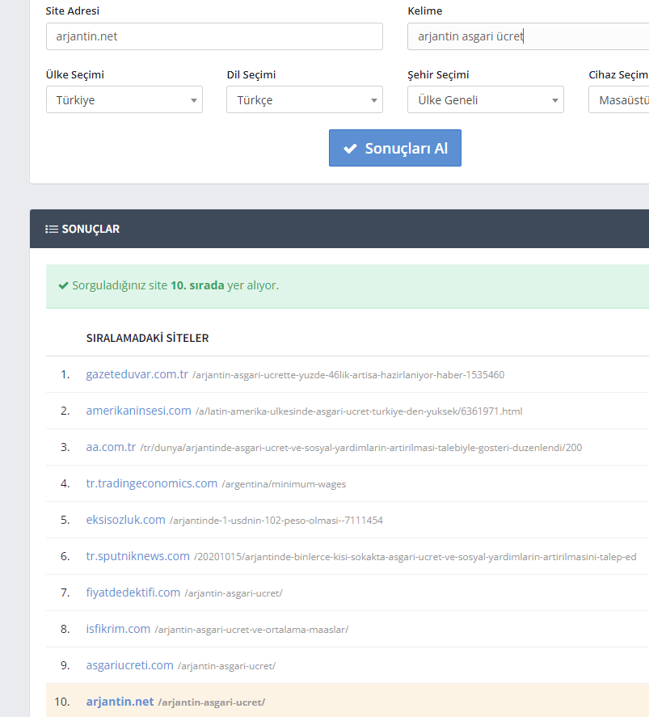Image resolution: width=649 pixels, height=717 pixels.
Task: Open the isfikrim.com result link
Action: (x=118, y=629)
